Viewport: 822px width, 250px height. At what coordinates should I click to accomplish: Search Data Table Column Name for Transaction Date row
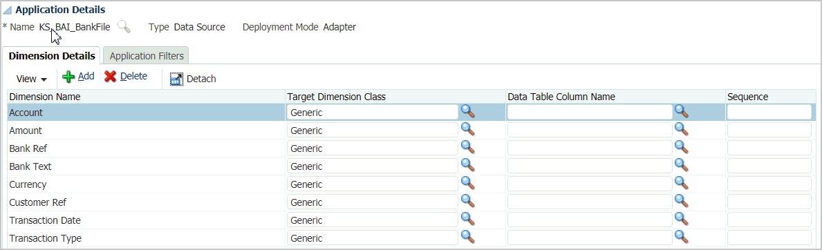[681, 219]
